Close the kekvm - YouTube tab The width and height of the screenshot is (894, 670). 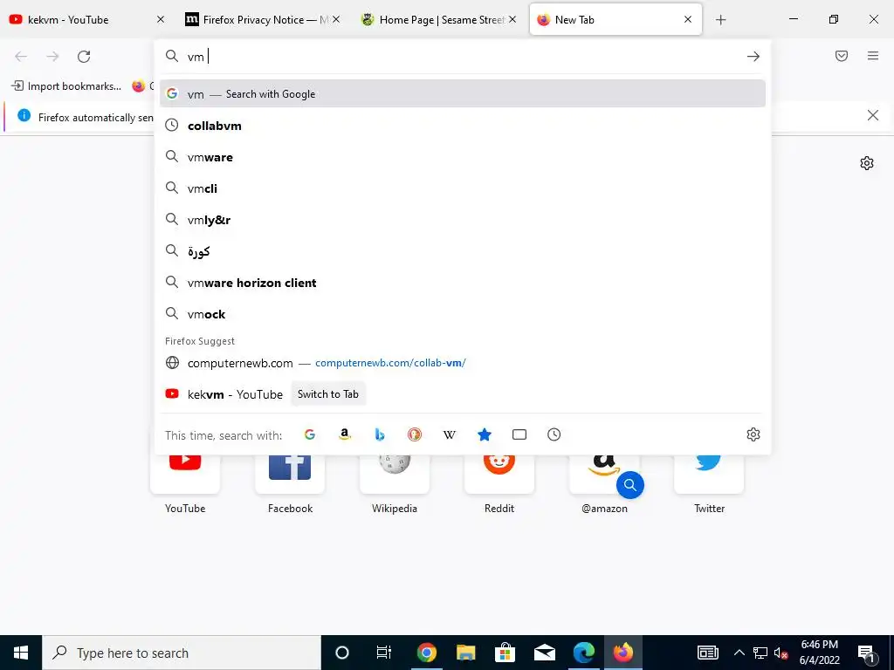point(161,19)
